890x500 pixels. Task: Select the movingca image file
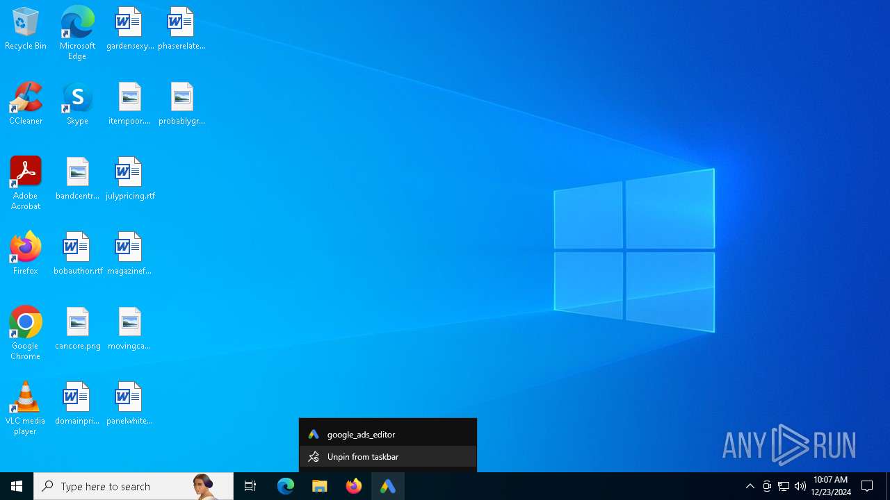point(129,329)
